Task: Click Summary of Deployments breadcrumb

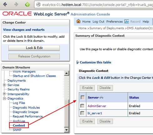Action: pyautogui.click(x=107, y=28)
